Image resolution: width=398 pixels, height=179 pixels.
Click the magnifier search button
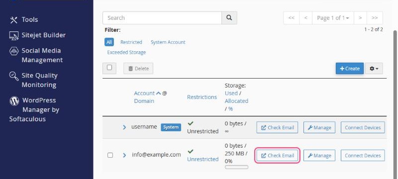pos(229,18)
